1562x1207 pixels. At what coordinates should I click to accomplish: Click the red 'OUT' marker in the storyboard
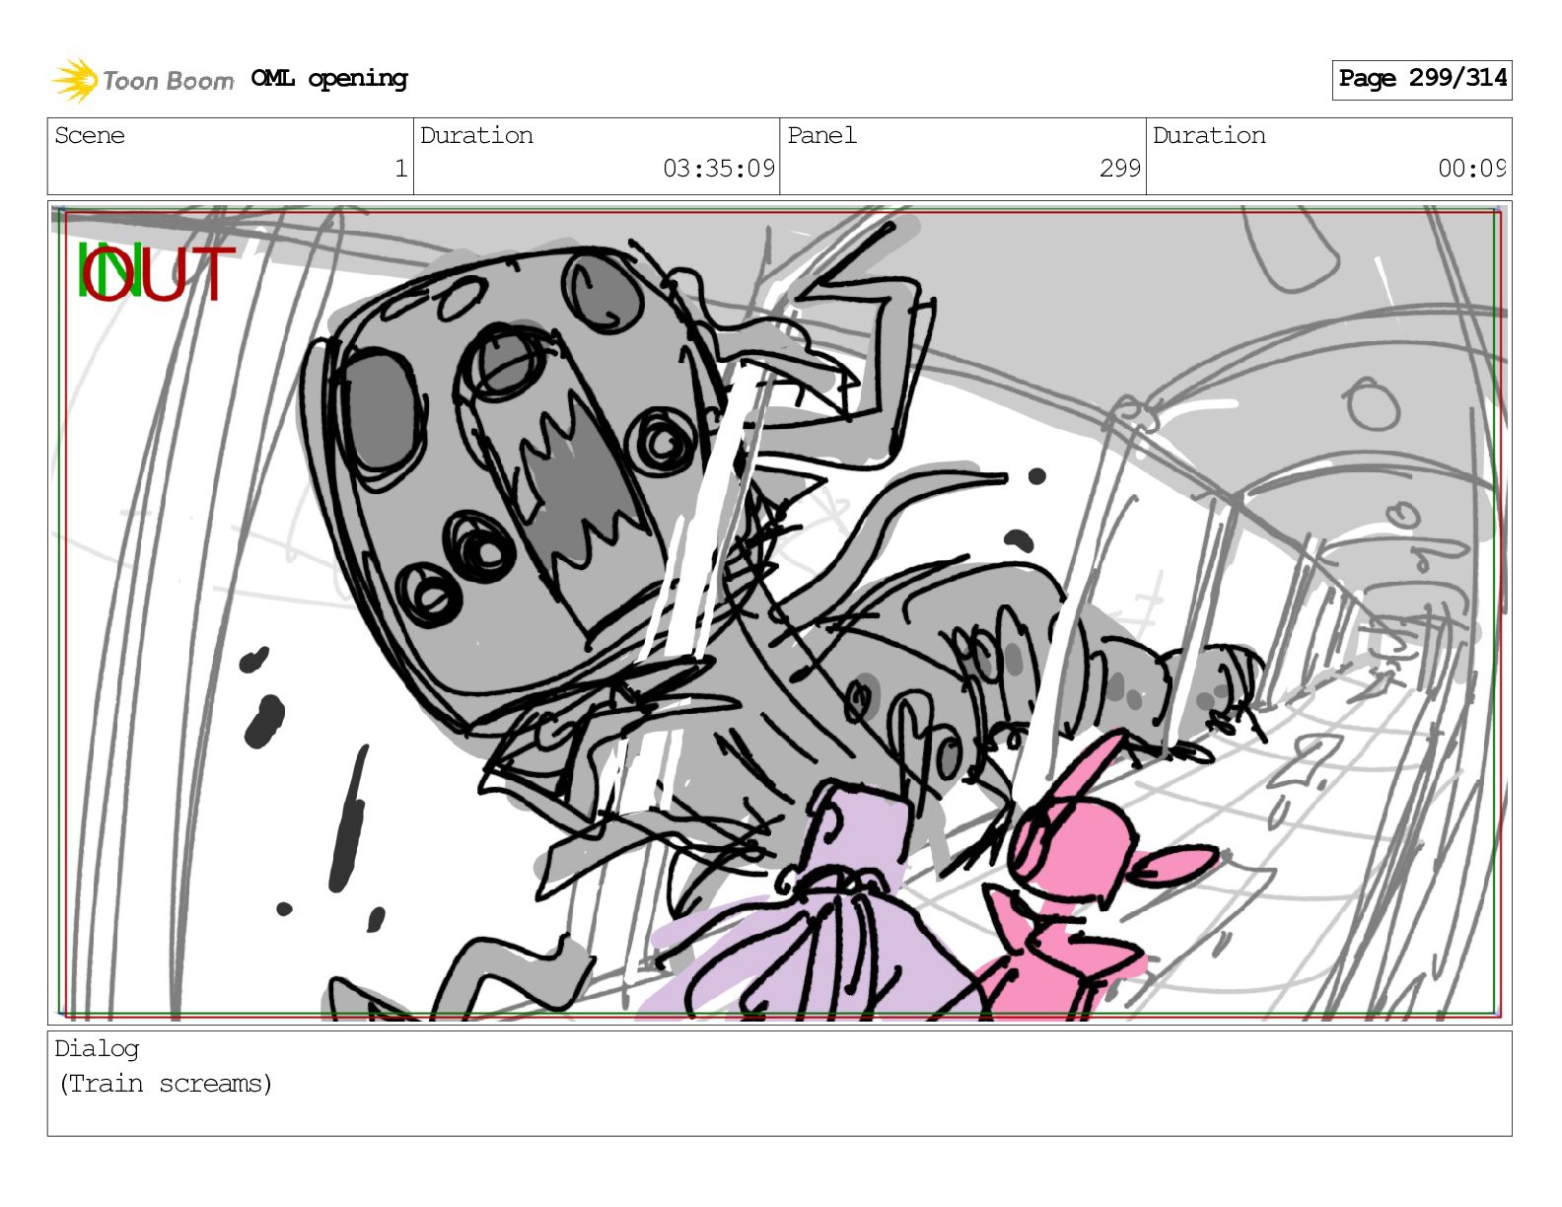click(160, 273)
